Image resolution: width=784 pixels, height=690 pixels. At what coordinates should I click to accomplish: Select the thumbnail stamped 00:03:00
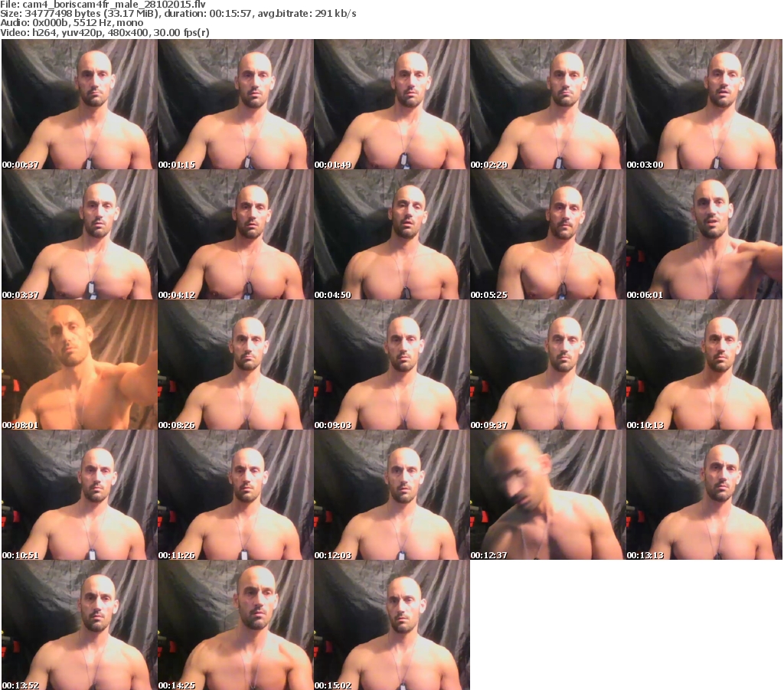pyautogui.click(x=704, y=104)
